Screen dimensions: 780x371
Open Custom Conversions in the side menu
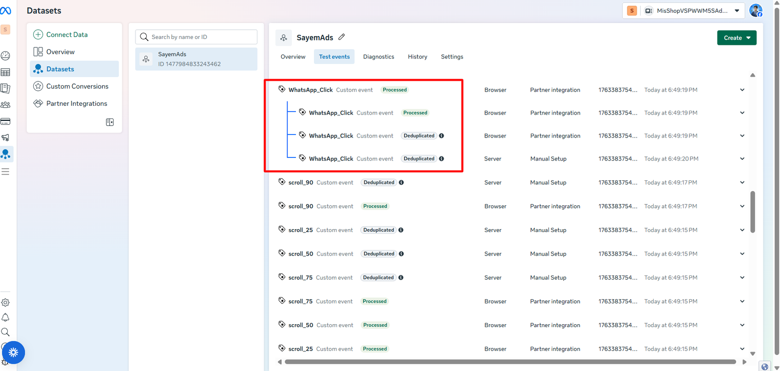77,86
